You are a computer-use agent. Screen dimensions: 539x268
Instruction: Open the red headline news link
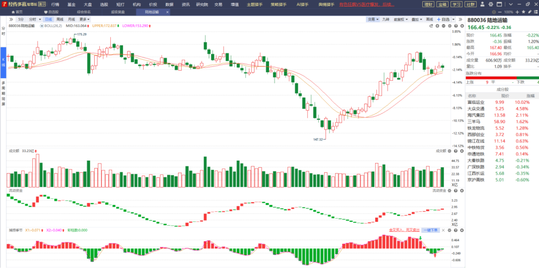[367, 4]
